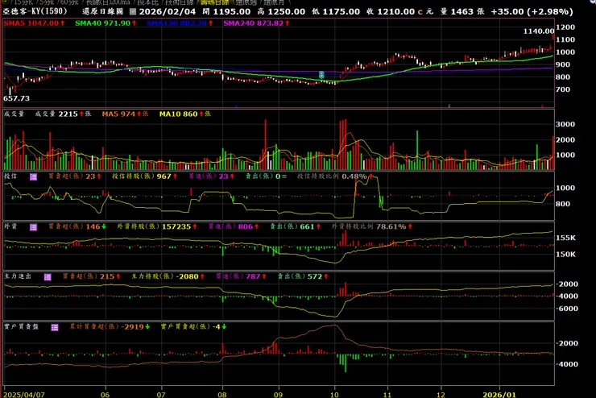
Task: Select the highlighted 籌碼日線 tab
Action: [x=215, y=2]
